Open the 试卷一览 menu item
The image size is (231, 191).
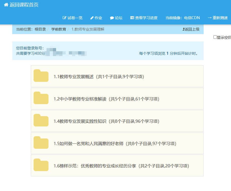(75, 18)
